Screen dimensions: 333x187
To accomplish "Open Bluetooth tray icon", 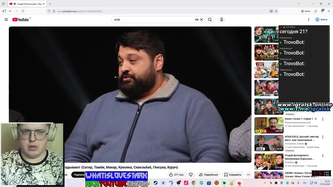I will click(x=281, y=183).
